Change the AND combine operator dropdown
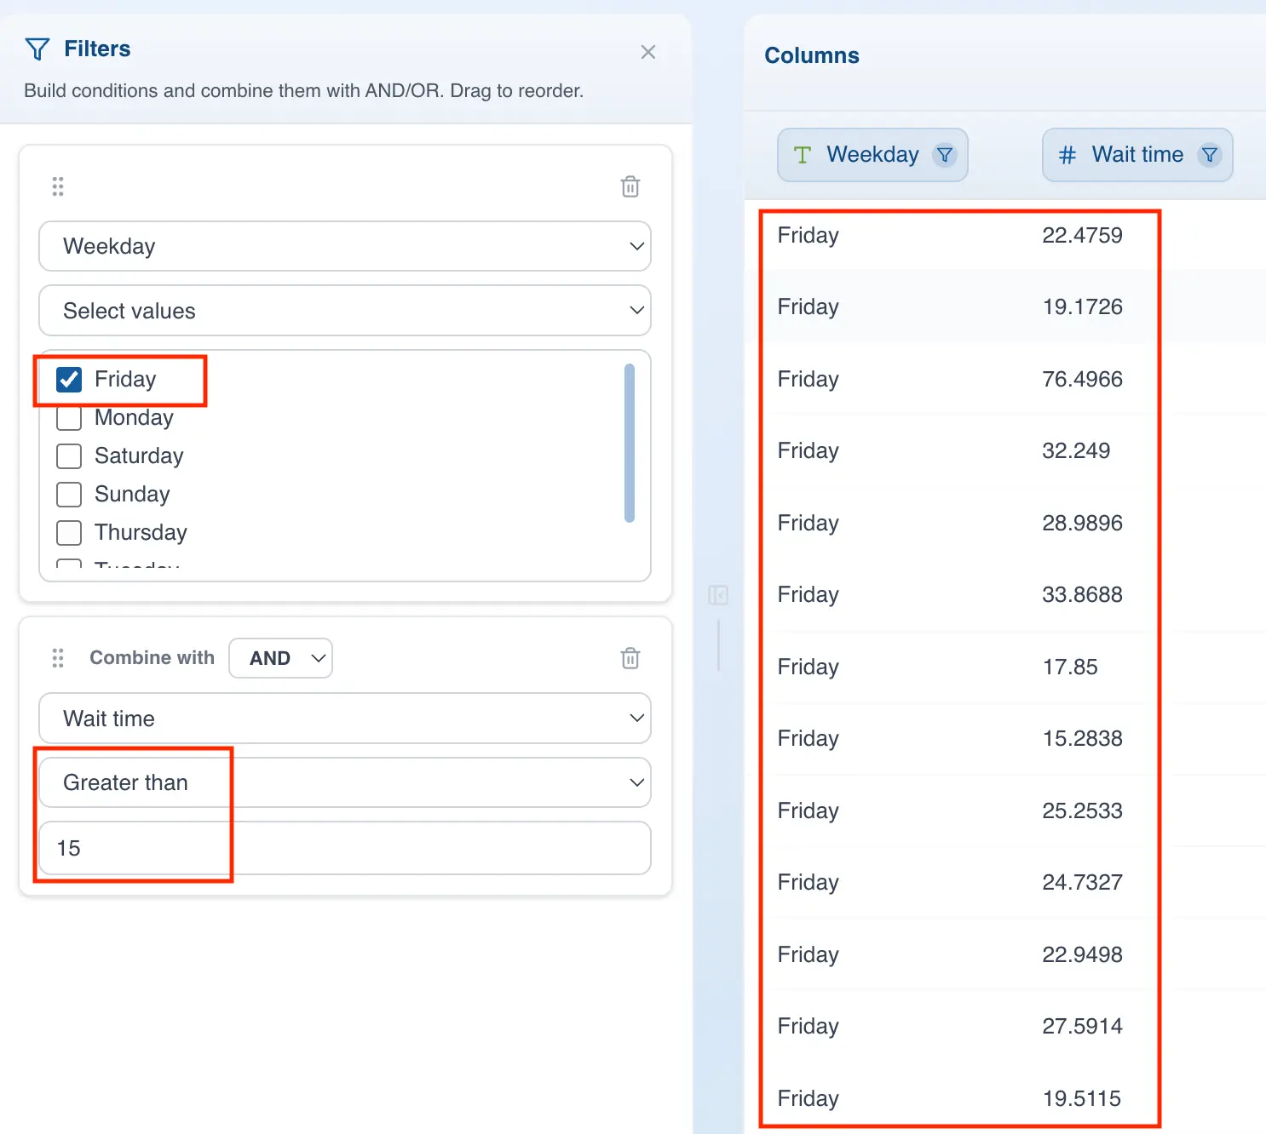 tap(280, 658)
